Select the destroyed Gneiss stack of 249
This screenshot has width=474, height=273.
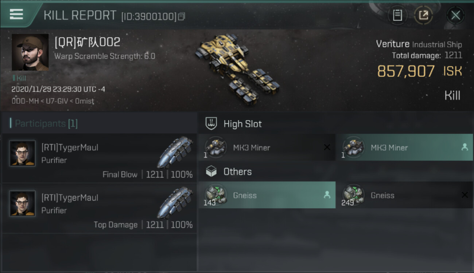point(404,195)
